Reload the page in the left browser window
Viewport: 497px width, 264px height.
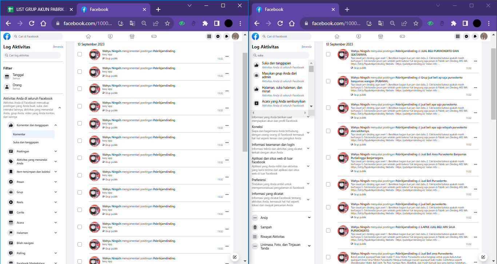point(32,23)
